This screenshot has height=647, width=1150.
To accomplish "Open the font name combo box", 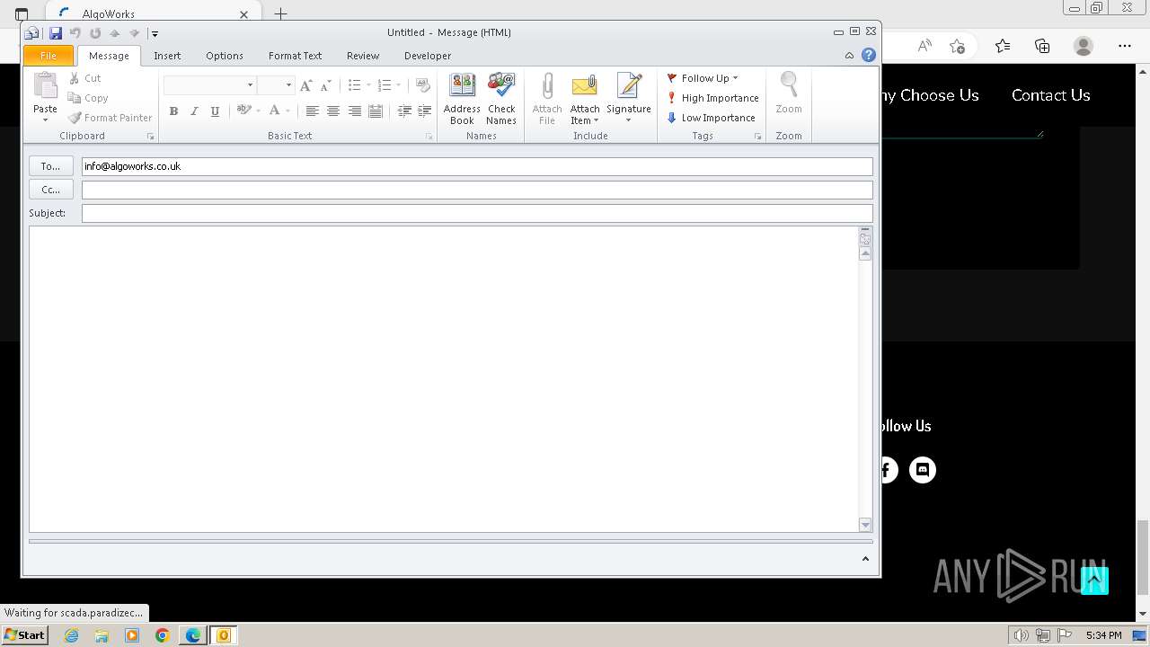I will tap(209, 85).
